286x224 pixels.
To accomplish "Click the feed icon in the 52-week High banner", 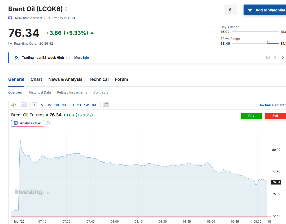I will (x=17, y=58).
